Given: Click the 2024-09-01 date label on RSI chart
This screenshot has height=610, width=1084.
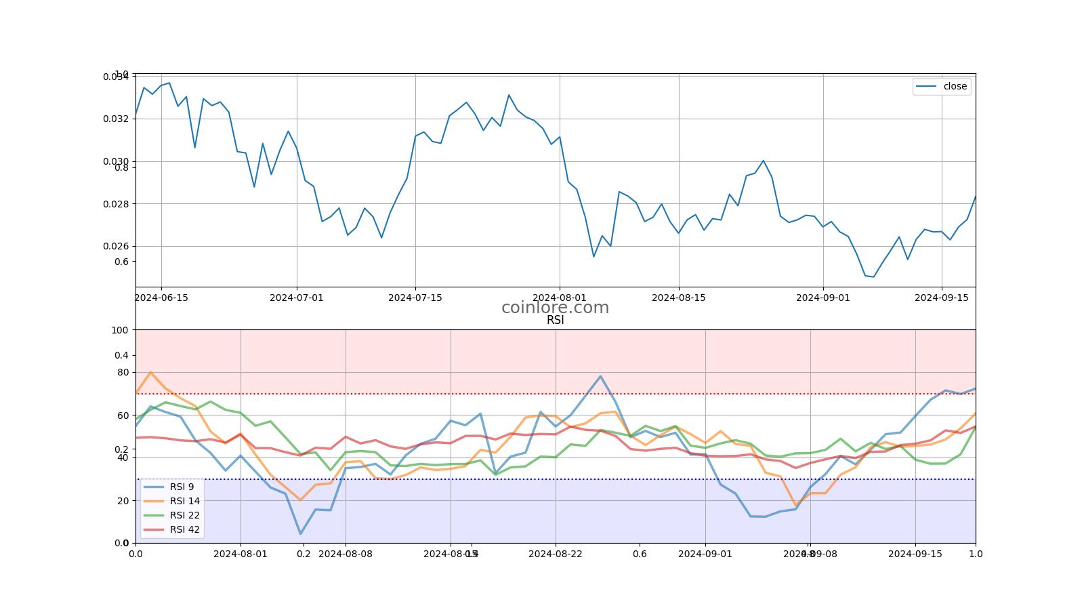Looking at the screenshot, I should pyautogui.click(x=705, y=554).
